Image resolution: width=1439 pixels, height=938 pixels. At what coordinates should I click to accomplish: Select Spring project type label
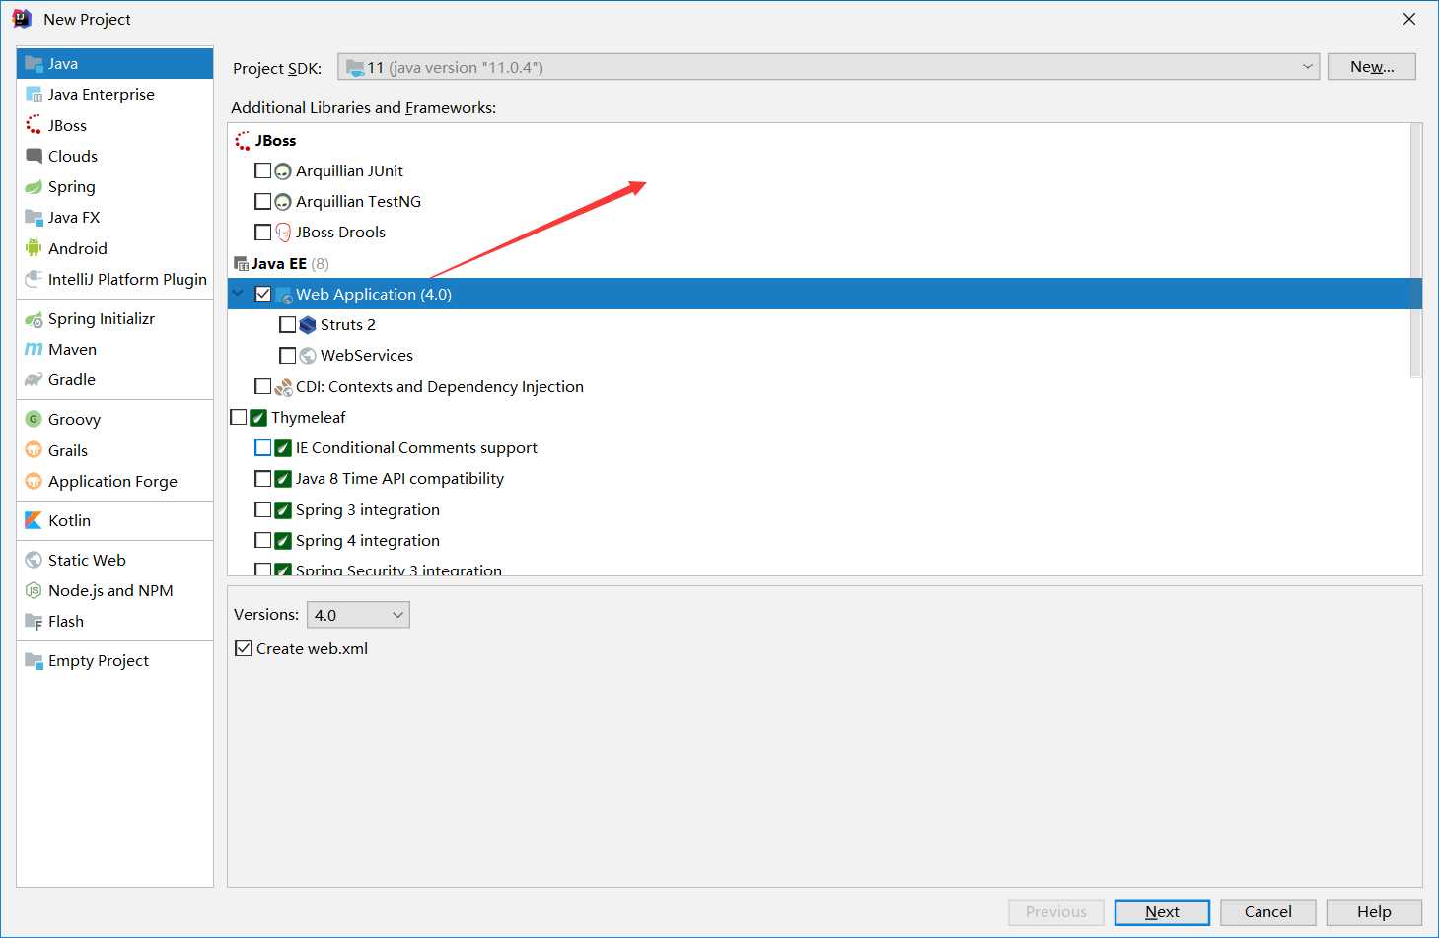pyautogui.click(x=72, y=187)
